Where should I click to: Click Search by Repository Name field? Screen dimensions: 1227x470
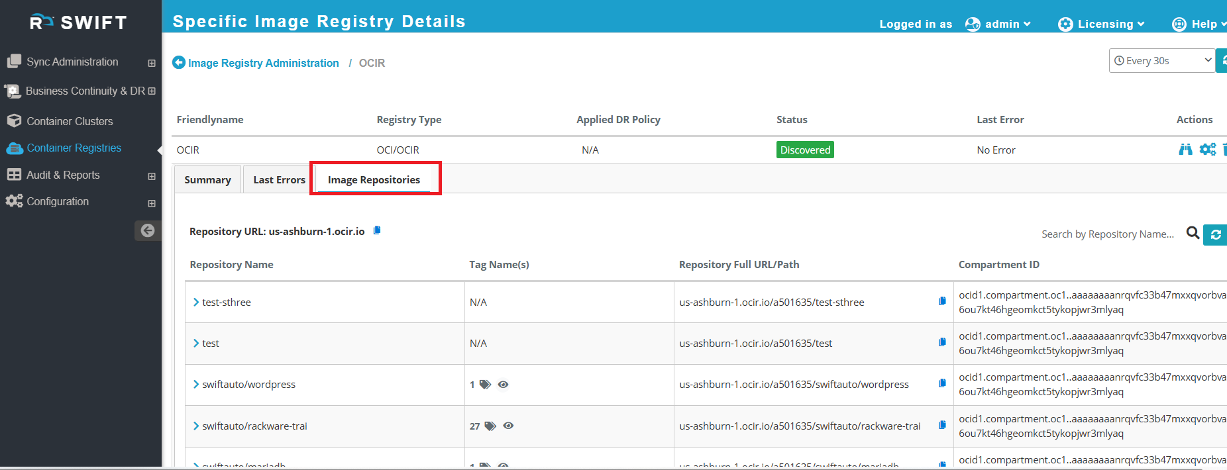pos(1108,234)
